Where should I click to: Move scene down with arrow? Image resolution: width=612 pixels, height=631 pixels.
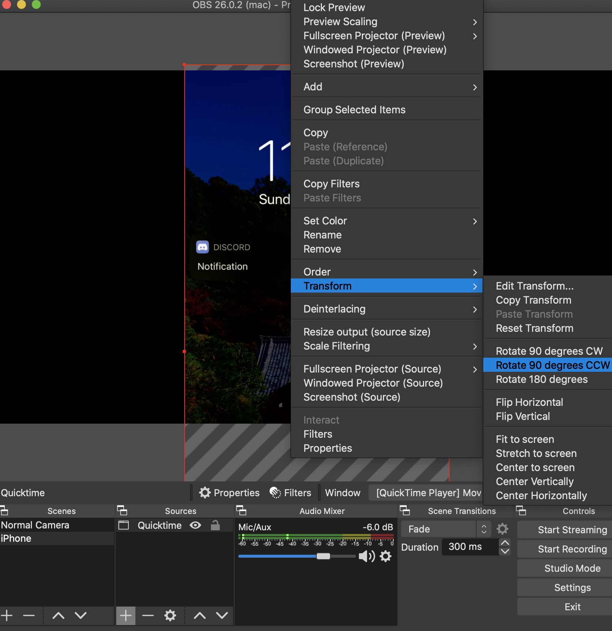click(x=81, y=615)
